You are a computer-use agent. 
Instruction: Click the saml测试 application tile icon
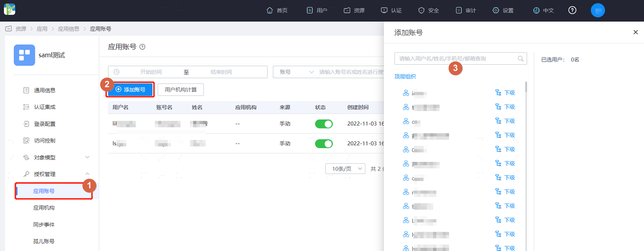pyautogui.click(x=24, y=55)
